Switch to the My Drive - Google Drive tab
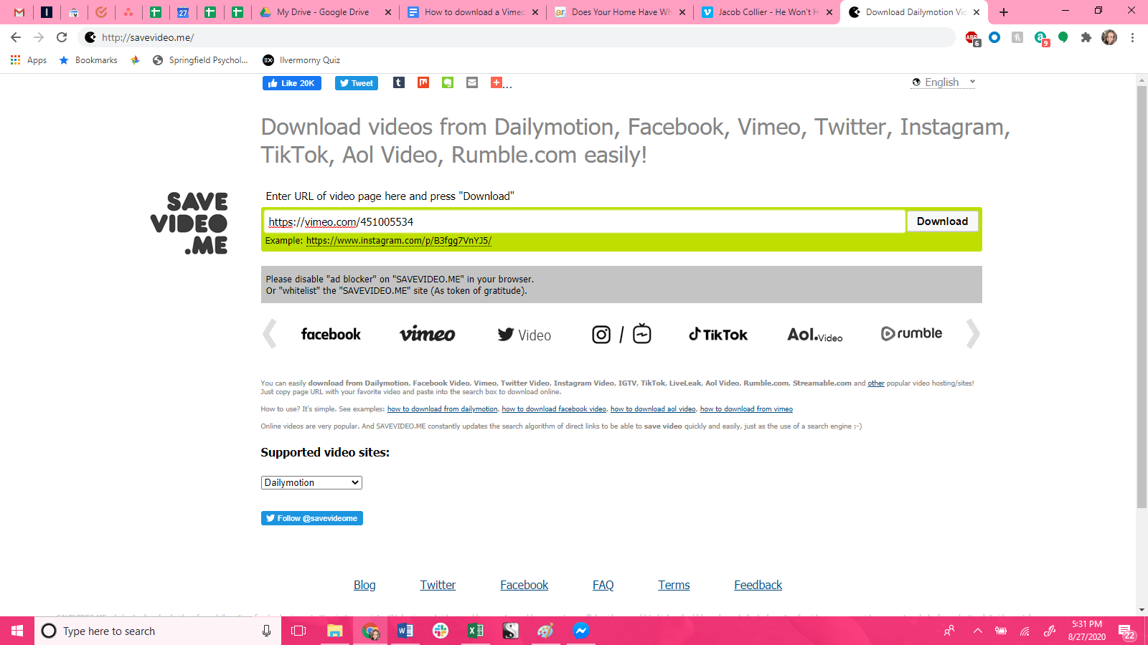This screenshot has width=1148, height=645. pos(326,12)
